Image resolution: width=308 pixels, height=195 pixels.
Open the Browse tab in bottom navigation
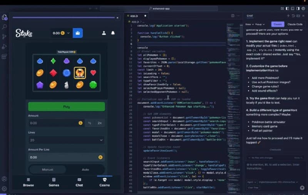tap(28, 182)
